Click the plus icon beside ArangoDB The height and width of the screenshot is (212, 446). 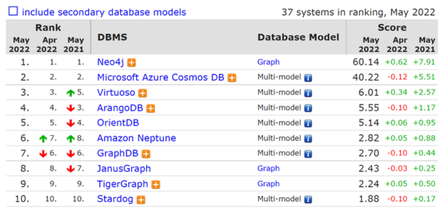click(150, 108)
